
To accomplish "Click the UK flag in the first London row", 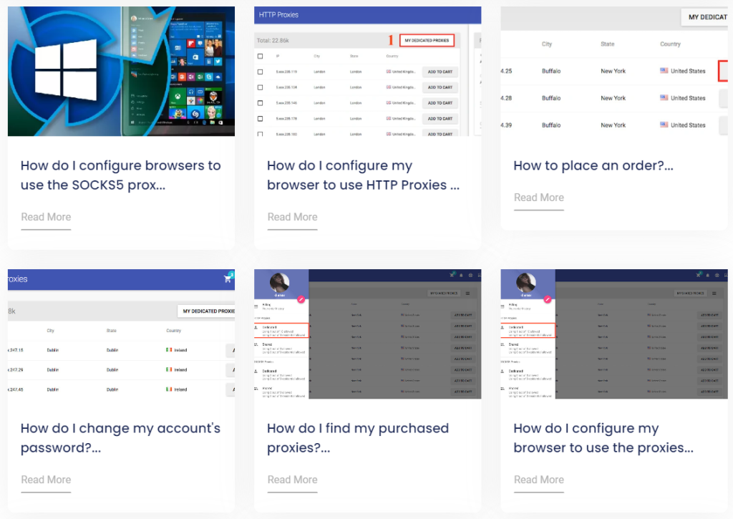I will pyautogui.click(x=389, y=72).
